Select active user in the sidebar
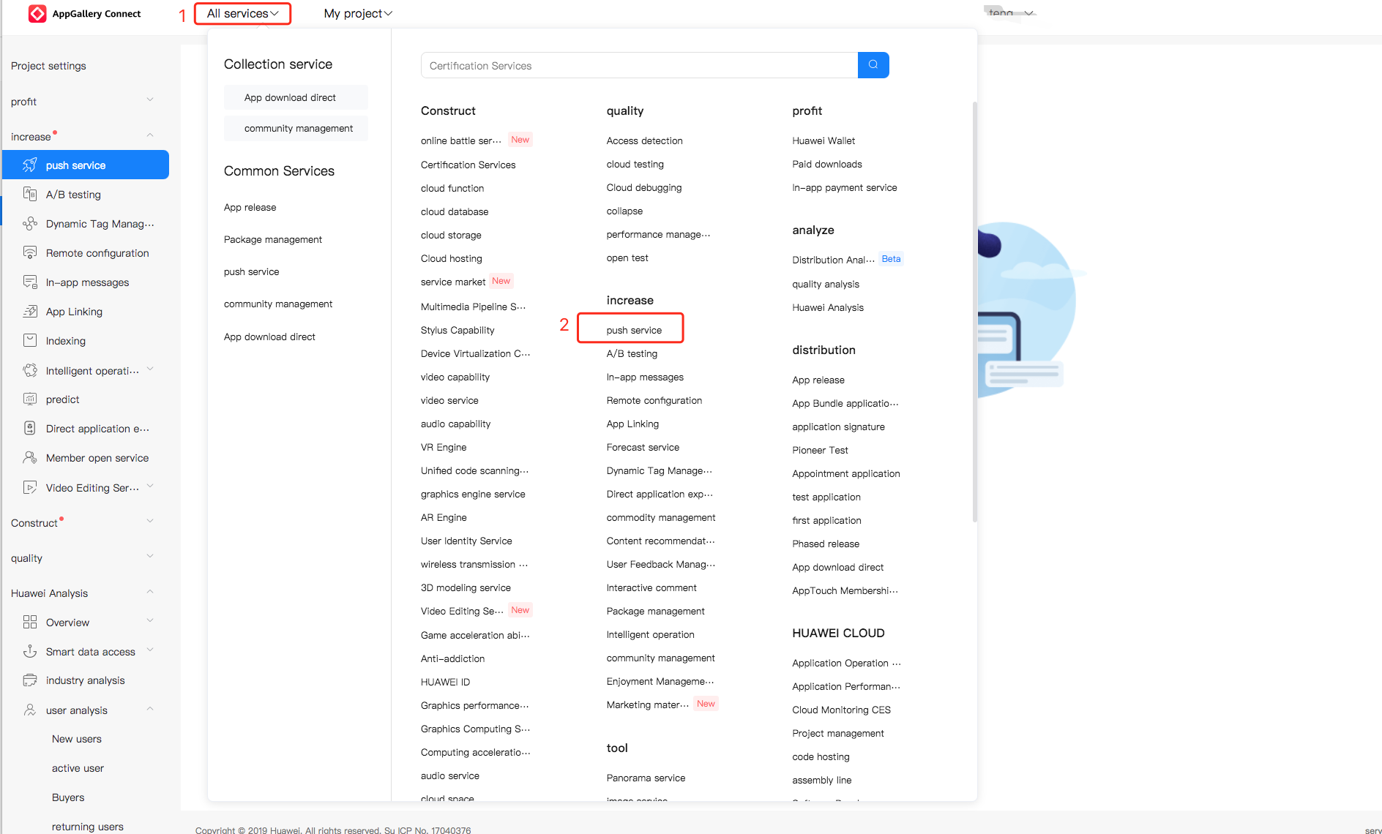 pyautogui.click(x=78, y=768)
